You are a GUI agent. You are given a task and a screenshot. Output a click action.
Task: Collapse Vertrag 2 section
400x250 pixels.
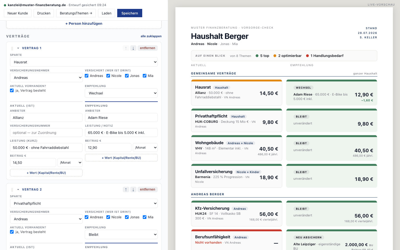18,189
